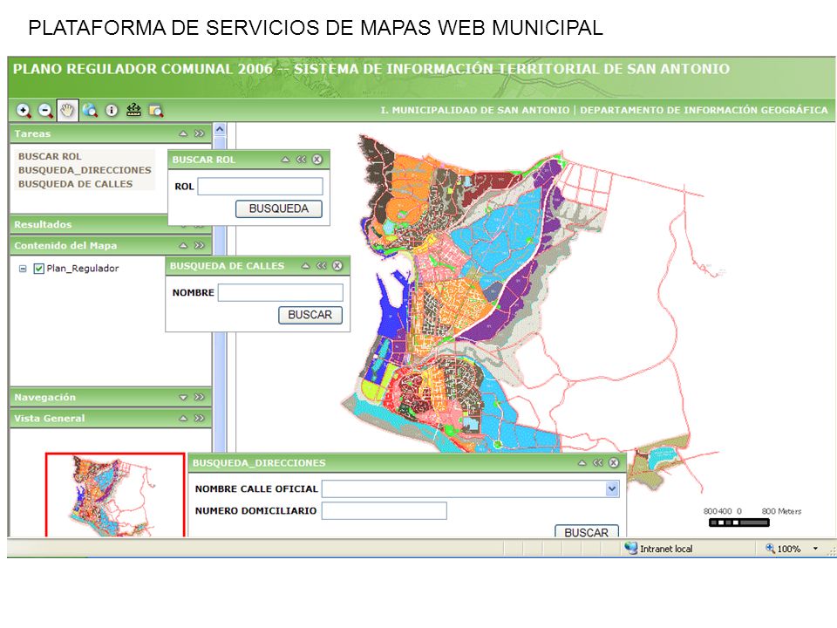Float the Vista General panel

(x=199, y=418)
